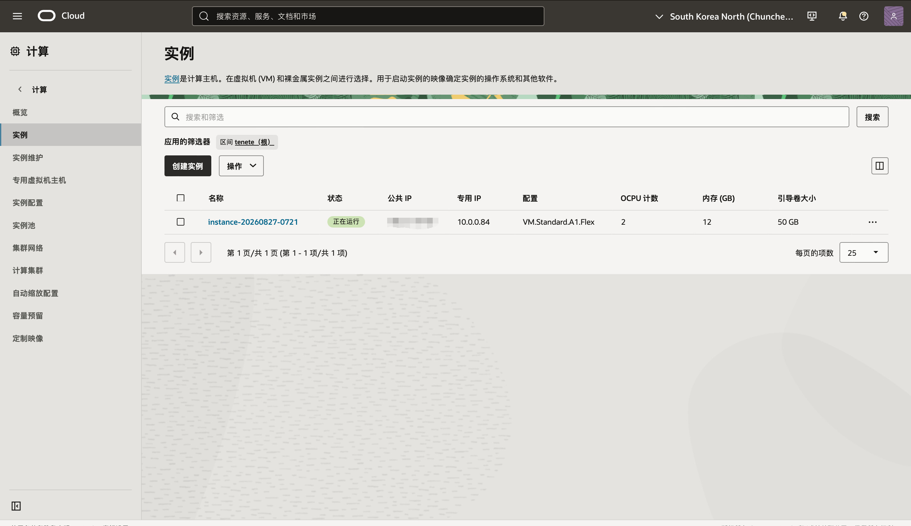
Task: Open 定制映像 in the sidebar
Action: [x=28, y=338]
